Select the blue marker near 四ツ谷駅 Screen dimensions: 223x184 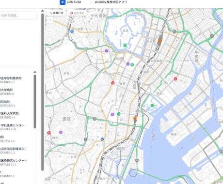click(x=72, y=31)
